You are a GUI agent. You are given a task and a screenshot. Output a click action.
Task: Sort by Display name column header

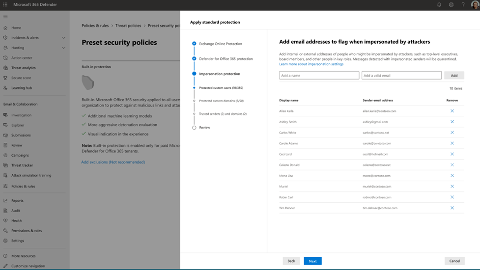pos(289,100)
